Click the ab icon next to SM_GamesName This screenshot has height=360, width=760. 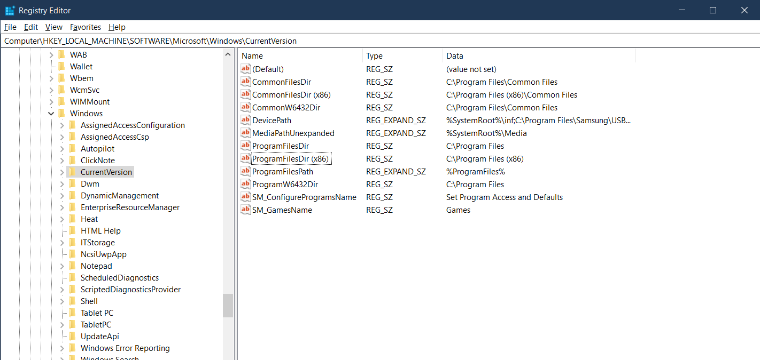coord(245,210)
